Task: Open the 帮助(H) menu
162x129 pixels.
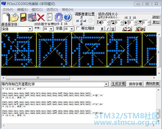Action: (68, 10)
